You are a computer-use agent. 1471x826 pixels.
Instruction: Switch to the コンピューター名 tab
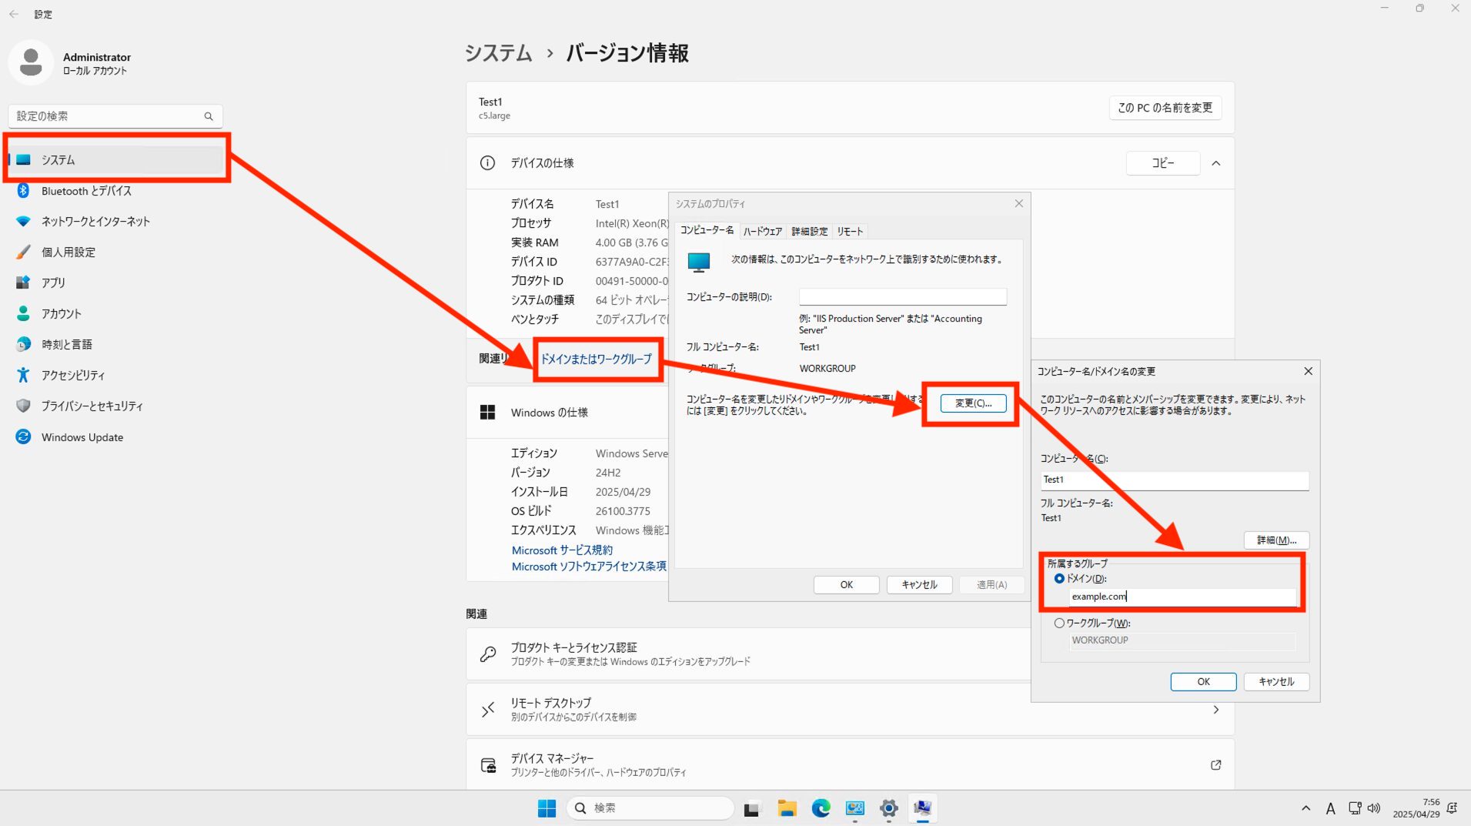tap(707, 230)
